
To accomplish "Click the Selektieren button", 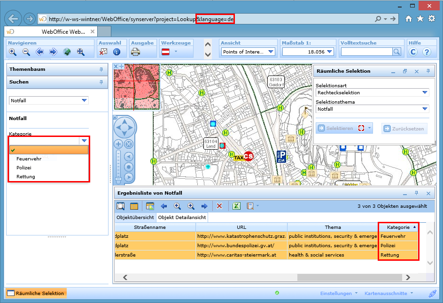I will tap(339, 129).
